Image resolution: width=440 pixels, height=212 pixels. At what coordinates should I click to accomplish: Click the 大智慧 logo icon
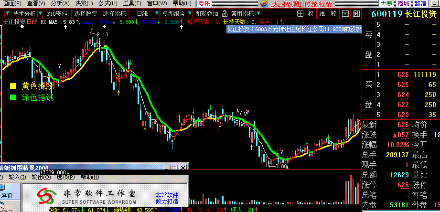click(264, 4)
